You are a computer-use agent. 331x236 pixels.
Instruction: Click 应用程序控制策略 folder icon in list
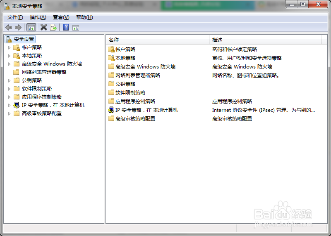[111, 101]
